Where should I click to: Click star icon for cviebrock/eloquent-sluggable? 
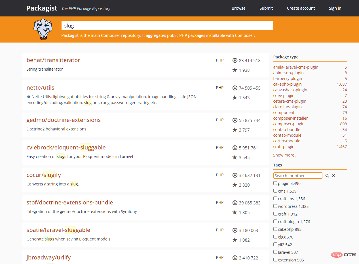point(235,157)
